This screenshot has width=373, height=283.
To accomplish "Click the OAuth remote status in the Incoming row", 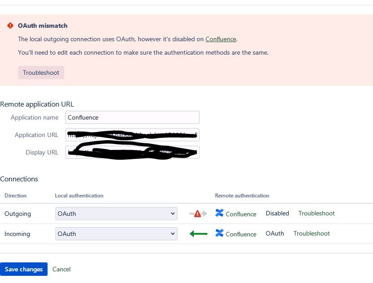I will coord(275,233).
